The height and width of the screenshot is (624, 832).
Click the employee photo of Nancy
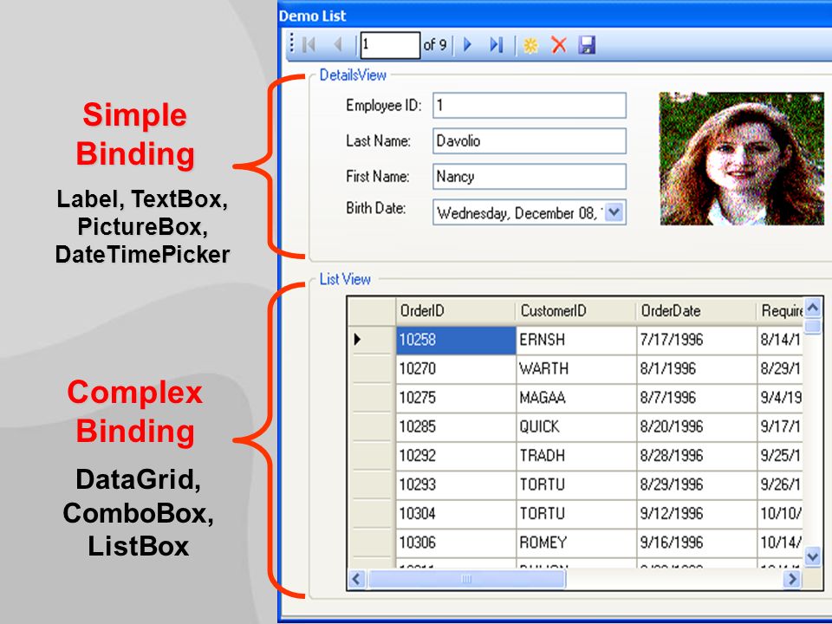(x=742, y=158)
